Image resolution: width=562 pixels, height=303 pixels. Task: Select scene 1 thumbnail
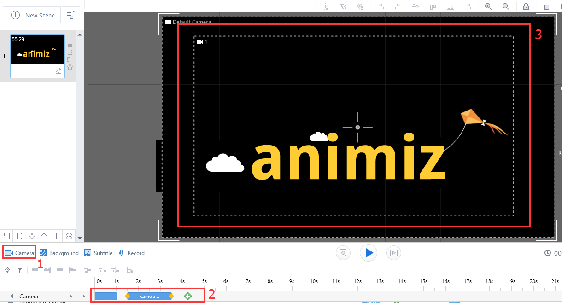(37, 49)
